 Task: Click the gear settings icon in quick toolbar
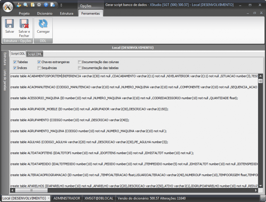click(39, 5)
